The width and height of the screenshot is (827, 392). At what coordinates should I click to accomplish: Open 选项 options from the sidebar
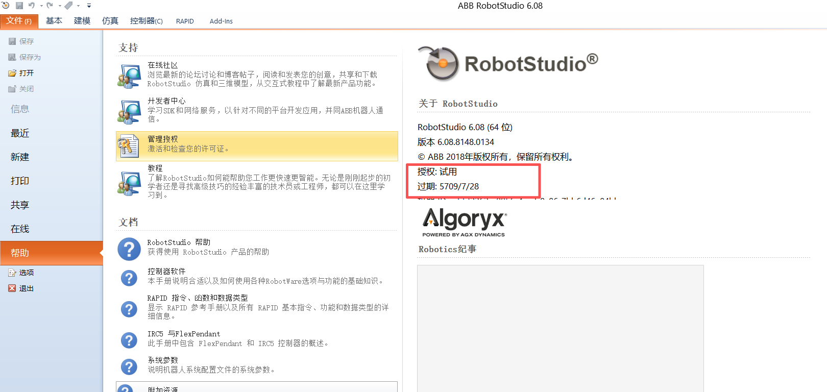point(21,273)
